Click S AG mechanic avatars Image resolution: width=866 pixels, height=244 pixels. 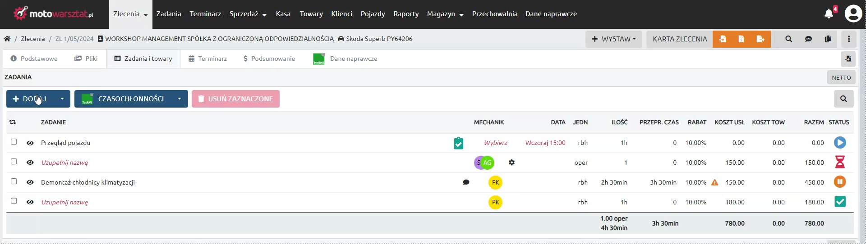pos(484,163)
